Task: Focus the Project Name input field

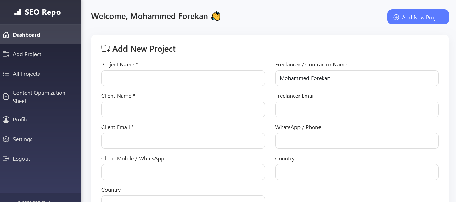Action: coord(183,78)
